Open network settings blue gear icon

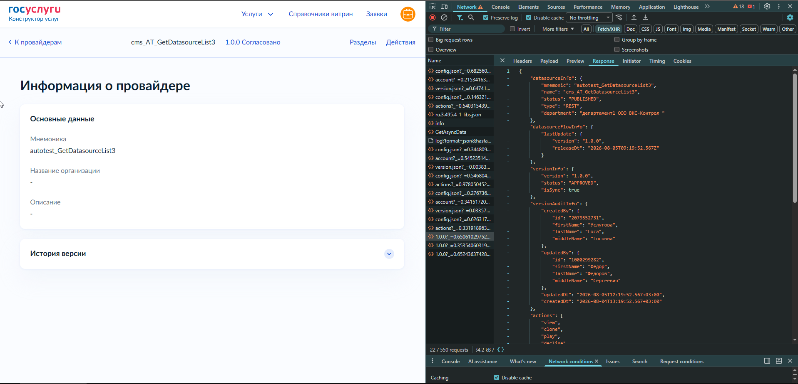(790, 17)
